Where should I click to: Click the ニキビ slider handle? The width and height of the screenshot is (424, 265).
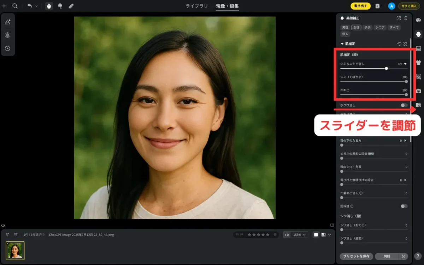pos(406,94)
